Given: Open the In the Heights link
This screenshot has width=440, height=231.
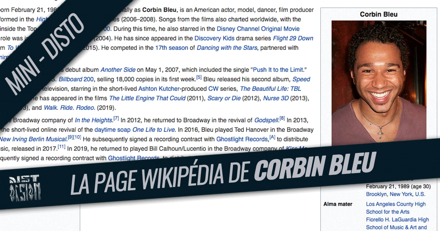Looking at the screenshot, I should (93, 119).
